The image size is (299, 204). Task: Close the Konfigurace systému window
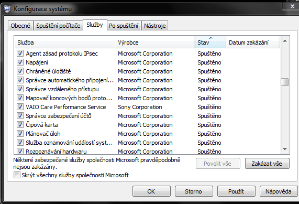point(292,6)
